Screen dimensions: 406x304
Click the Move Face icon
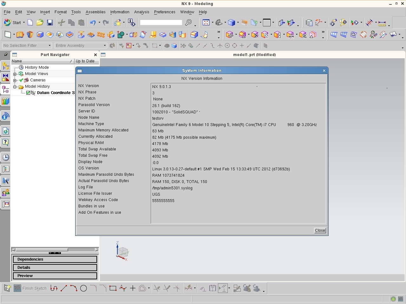click(230, 35)
